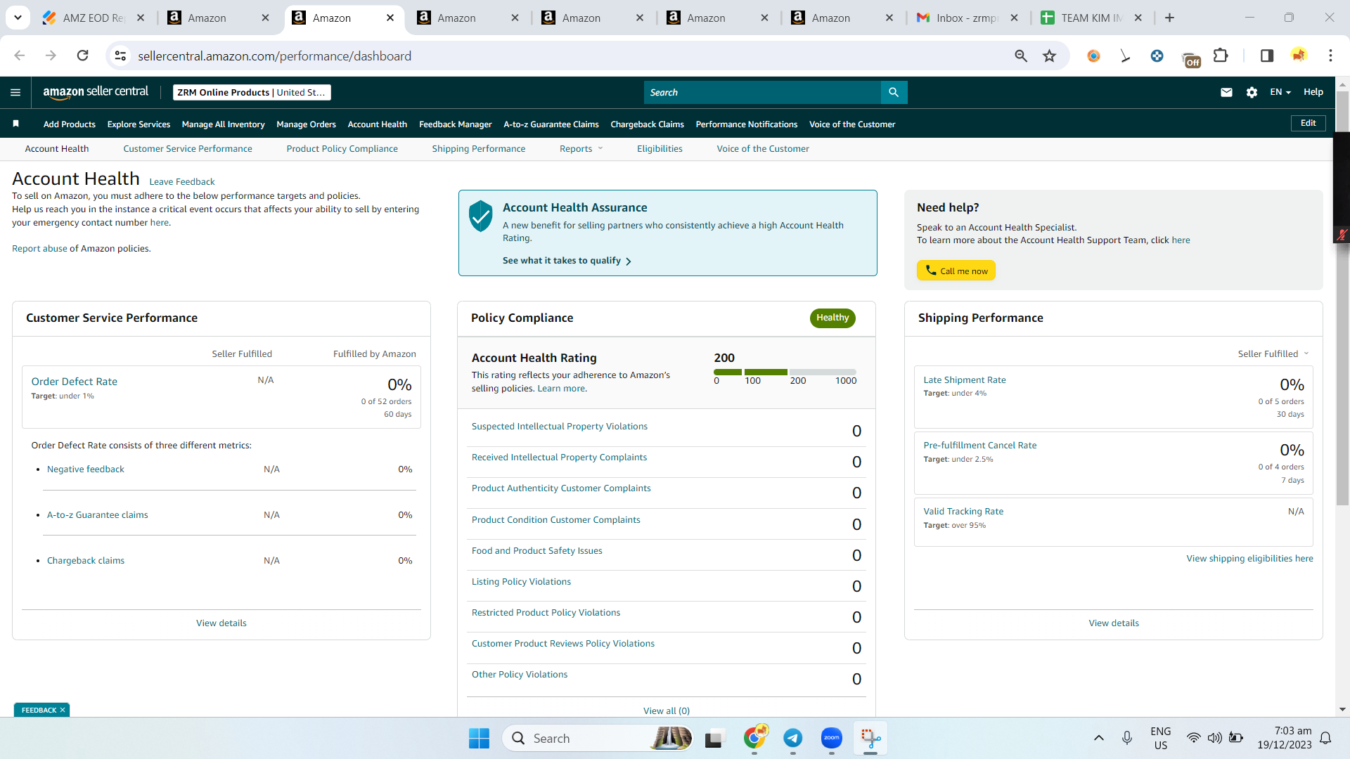
Task: Open the Snipping Tool taskbar icon
Action: pyautogui.click(x=870, y=738)
